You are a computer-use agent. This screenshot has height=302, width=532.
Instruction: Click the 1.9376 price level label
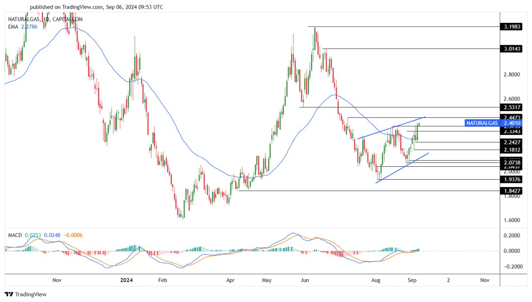point(512,180)
